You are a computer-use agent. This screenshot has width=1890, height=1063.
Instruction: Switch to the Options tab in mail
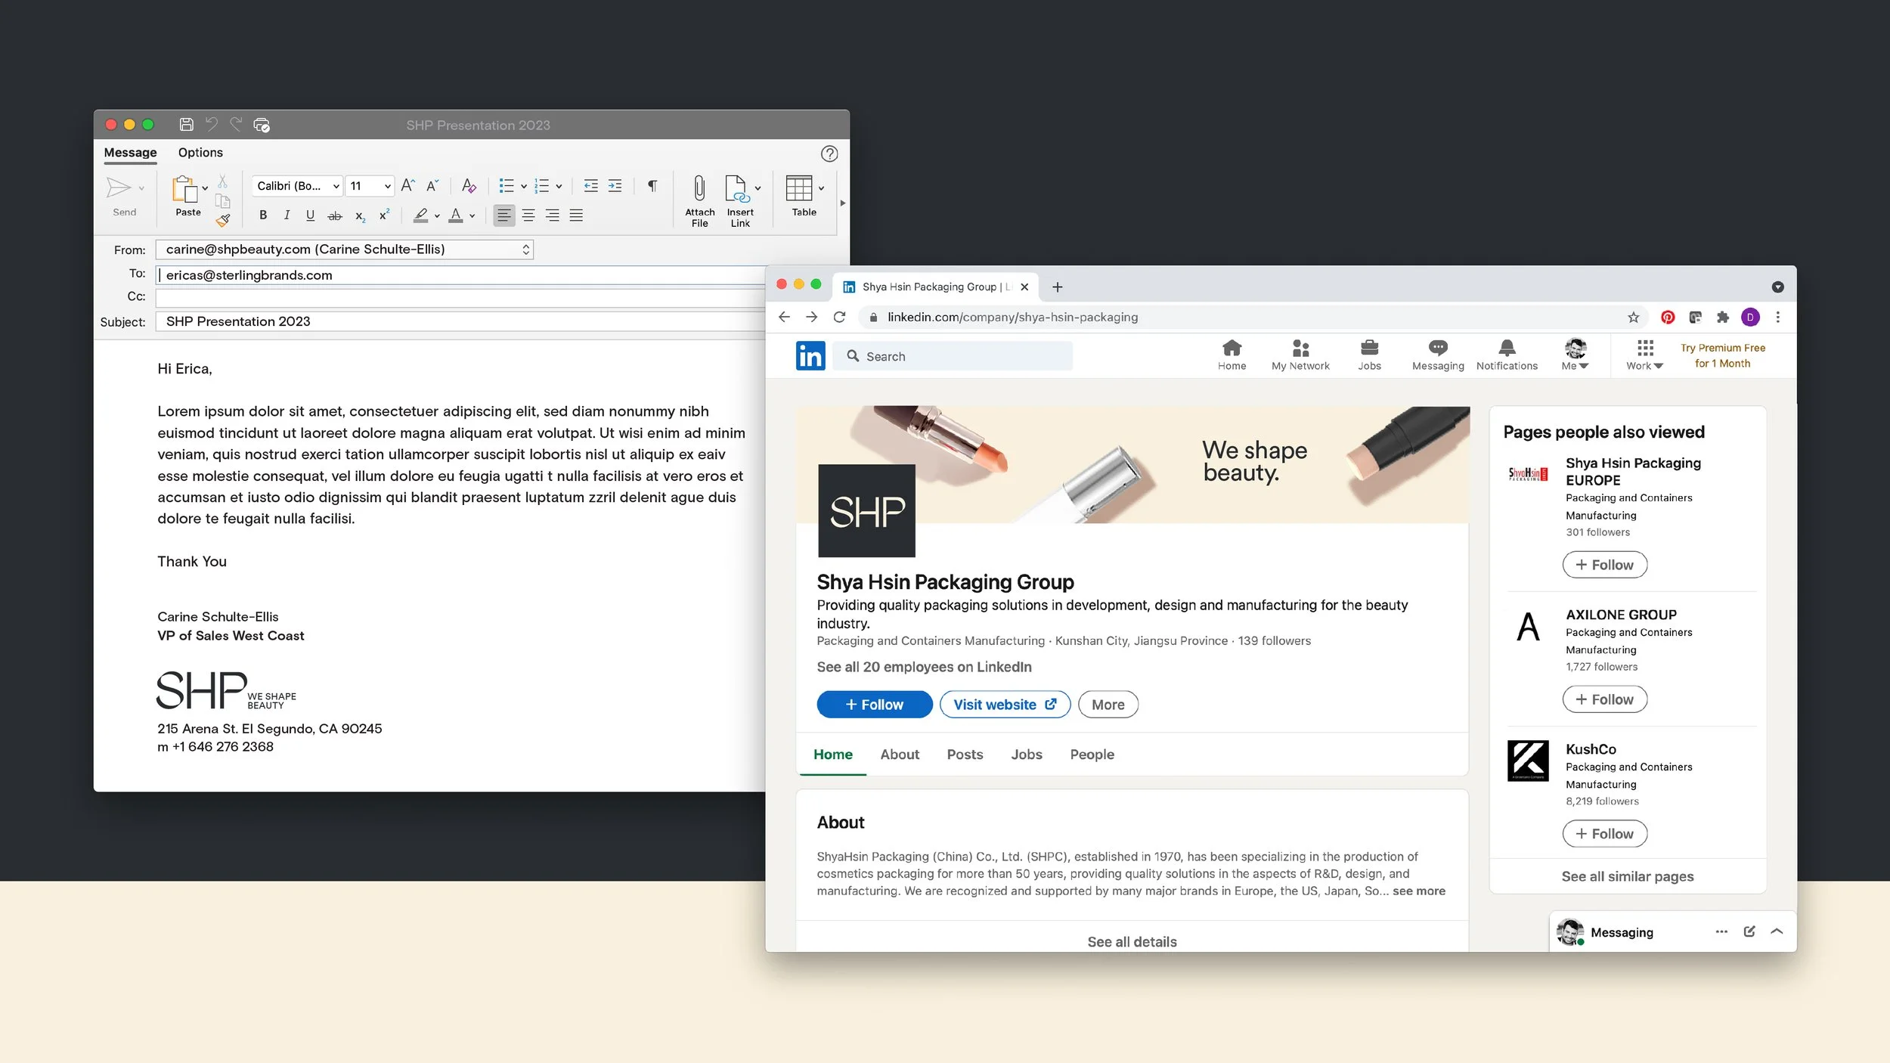[200, 153]
